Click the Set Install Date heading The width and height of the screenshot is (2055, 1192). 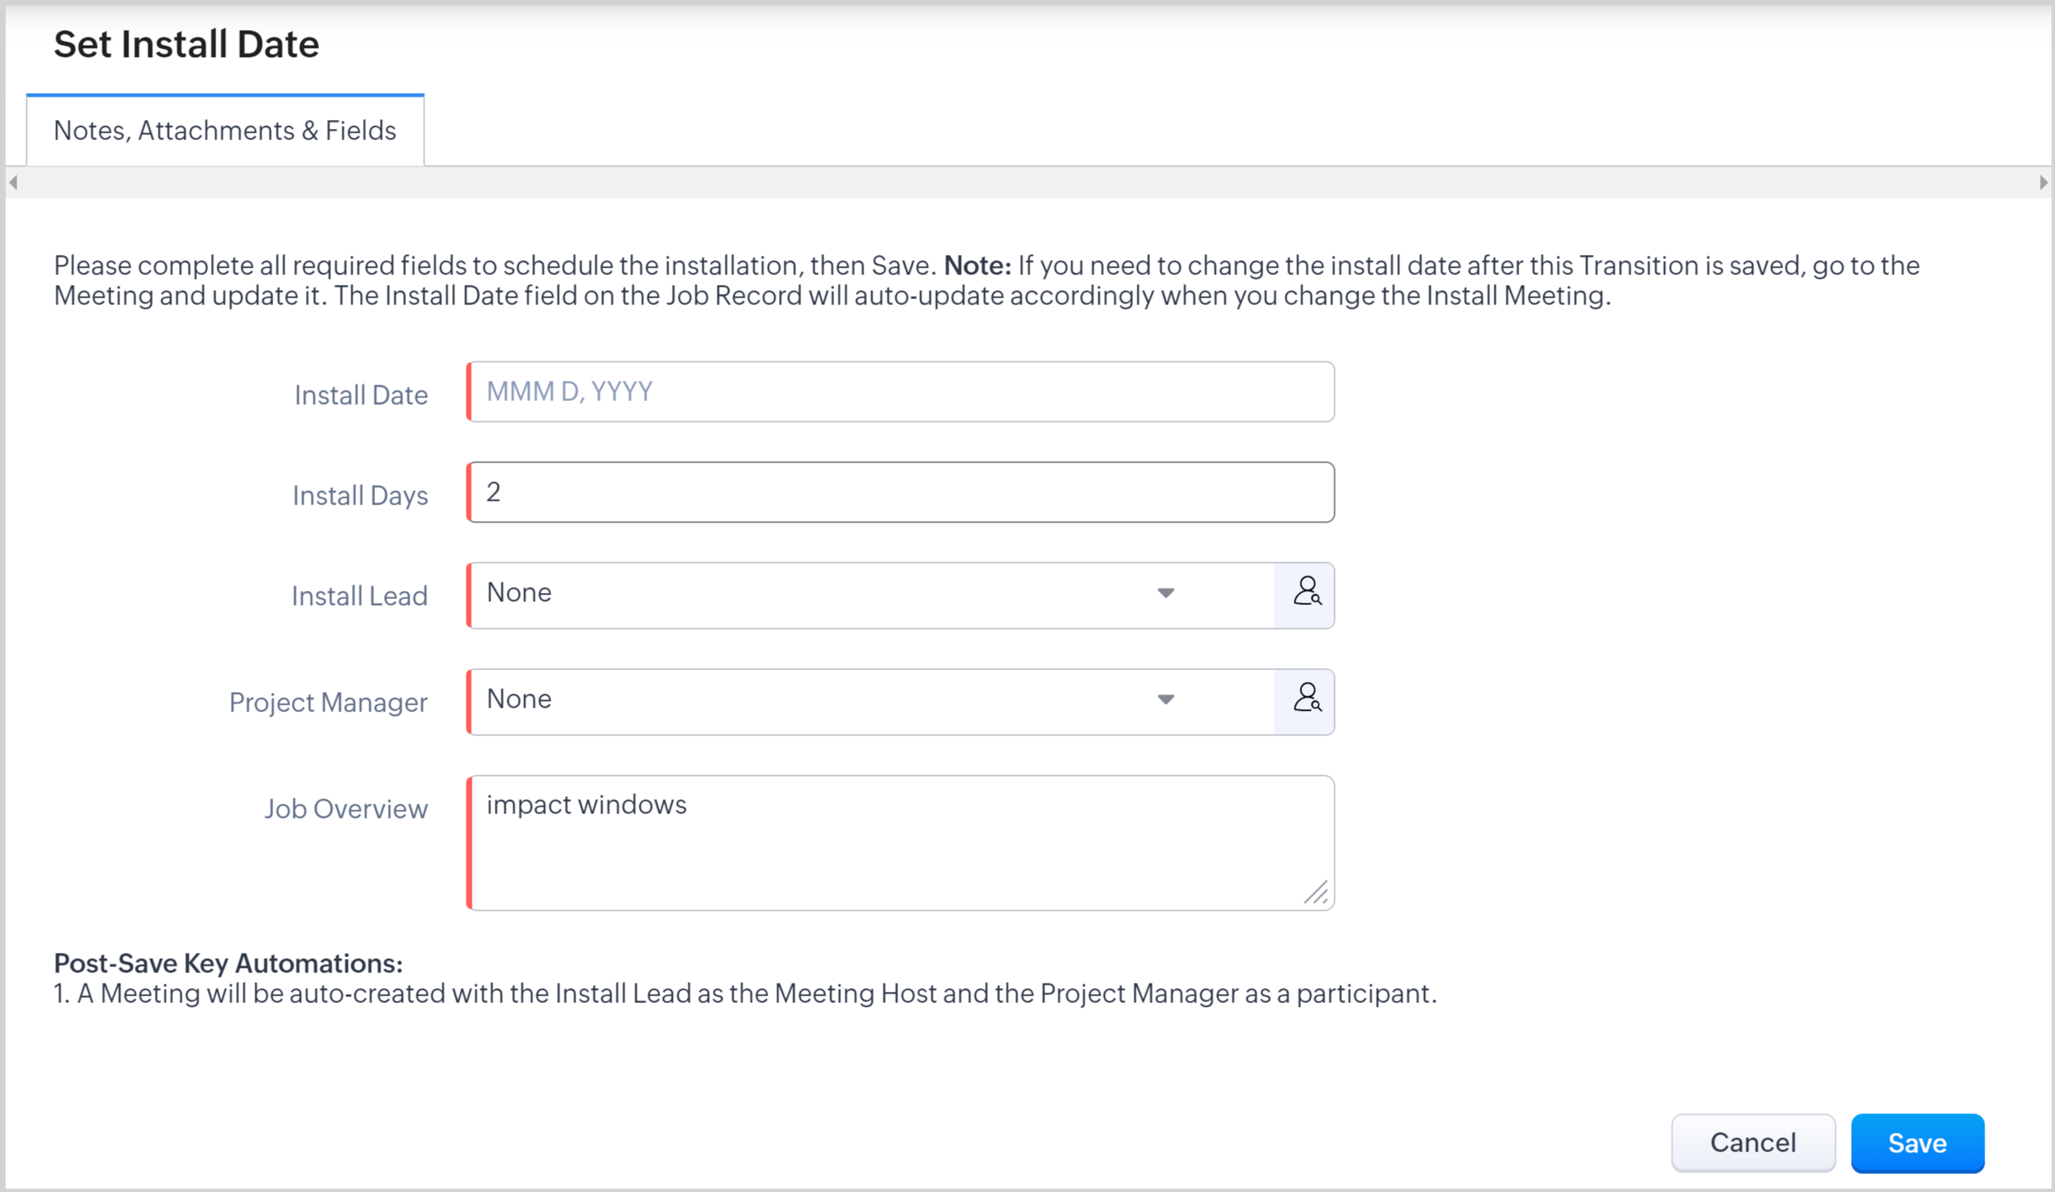click(187, 44)
